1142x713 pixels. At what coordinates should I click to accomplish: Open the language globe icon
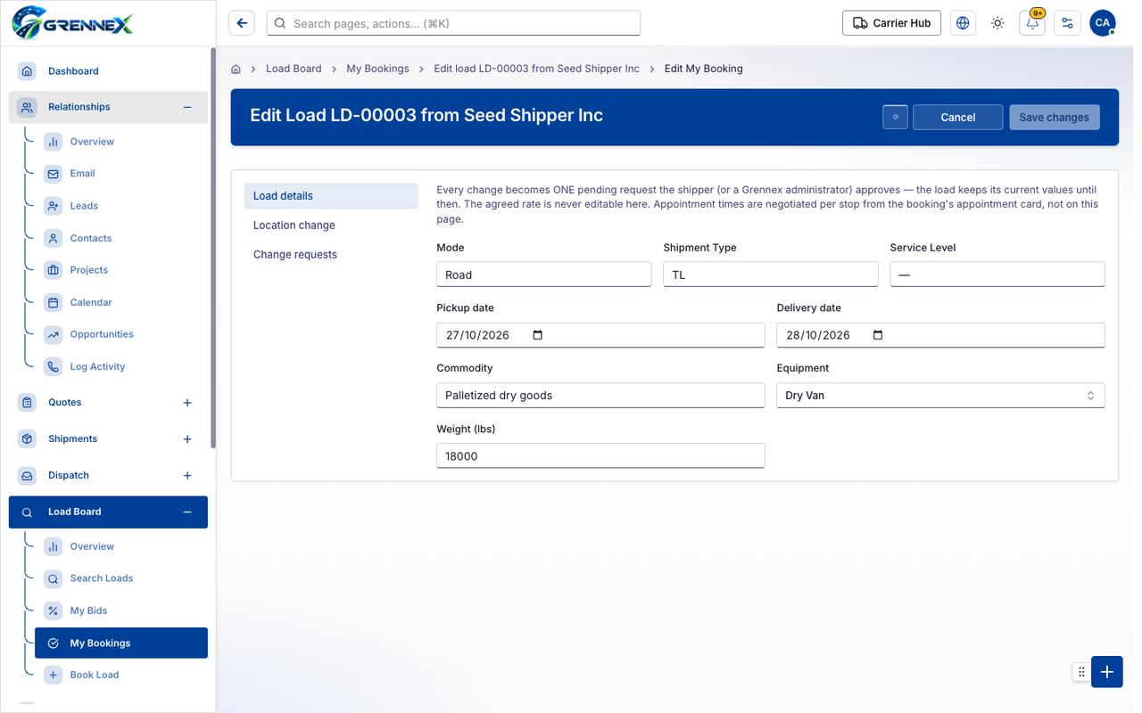tap(963, 23)
